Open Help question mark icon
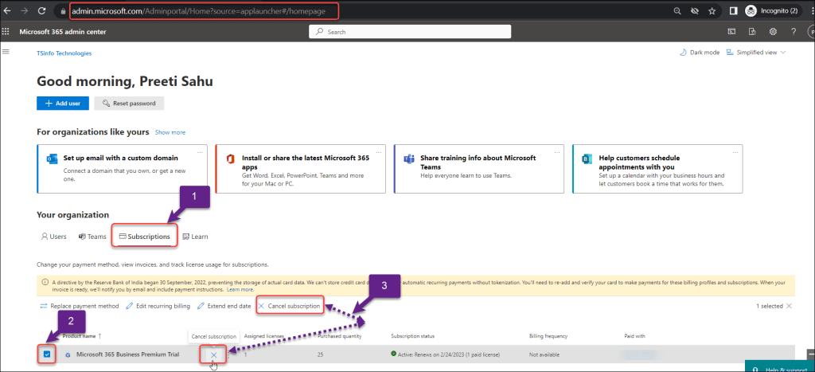Screen dimensions: 815x372 click(x=794, y=32)
